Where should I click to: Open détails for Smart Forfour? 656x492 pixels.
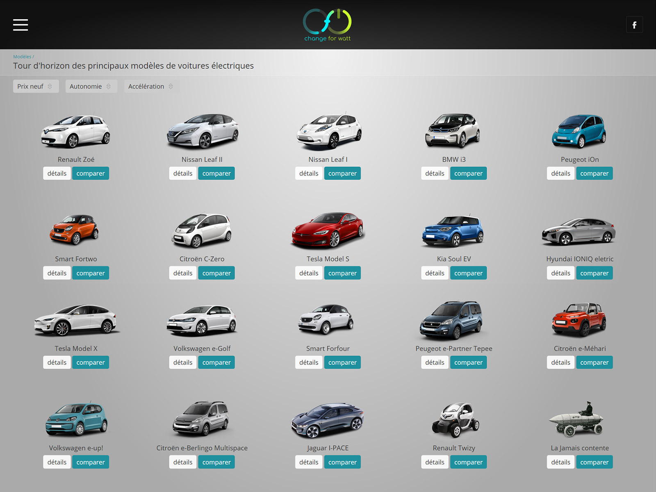pos(309,362)
